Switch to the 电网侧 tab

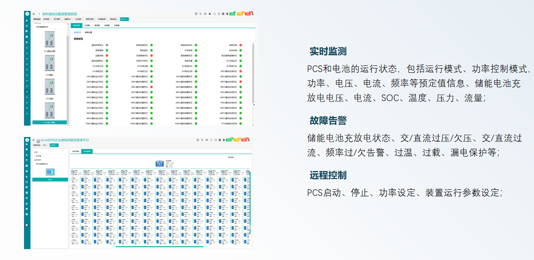point(107,25)
